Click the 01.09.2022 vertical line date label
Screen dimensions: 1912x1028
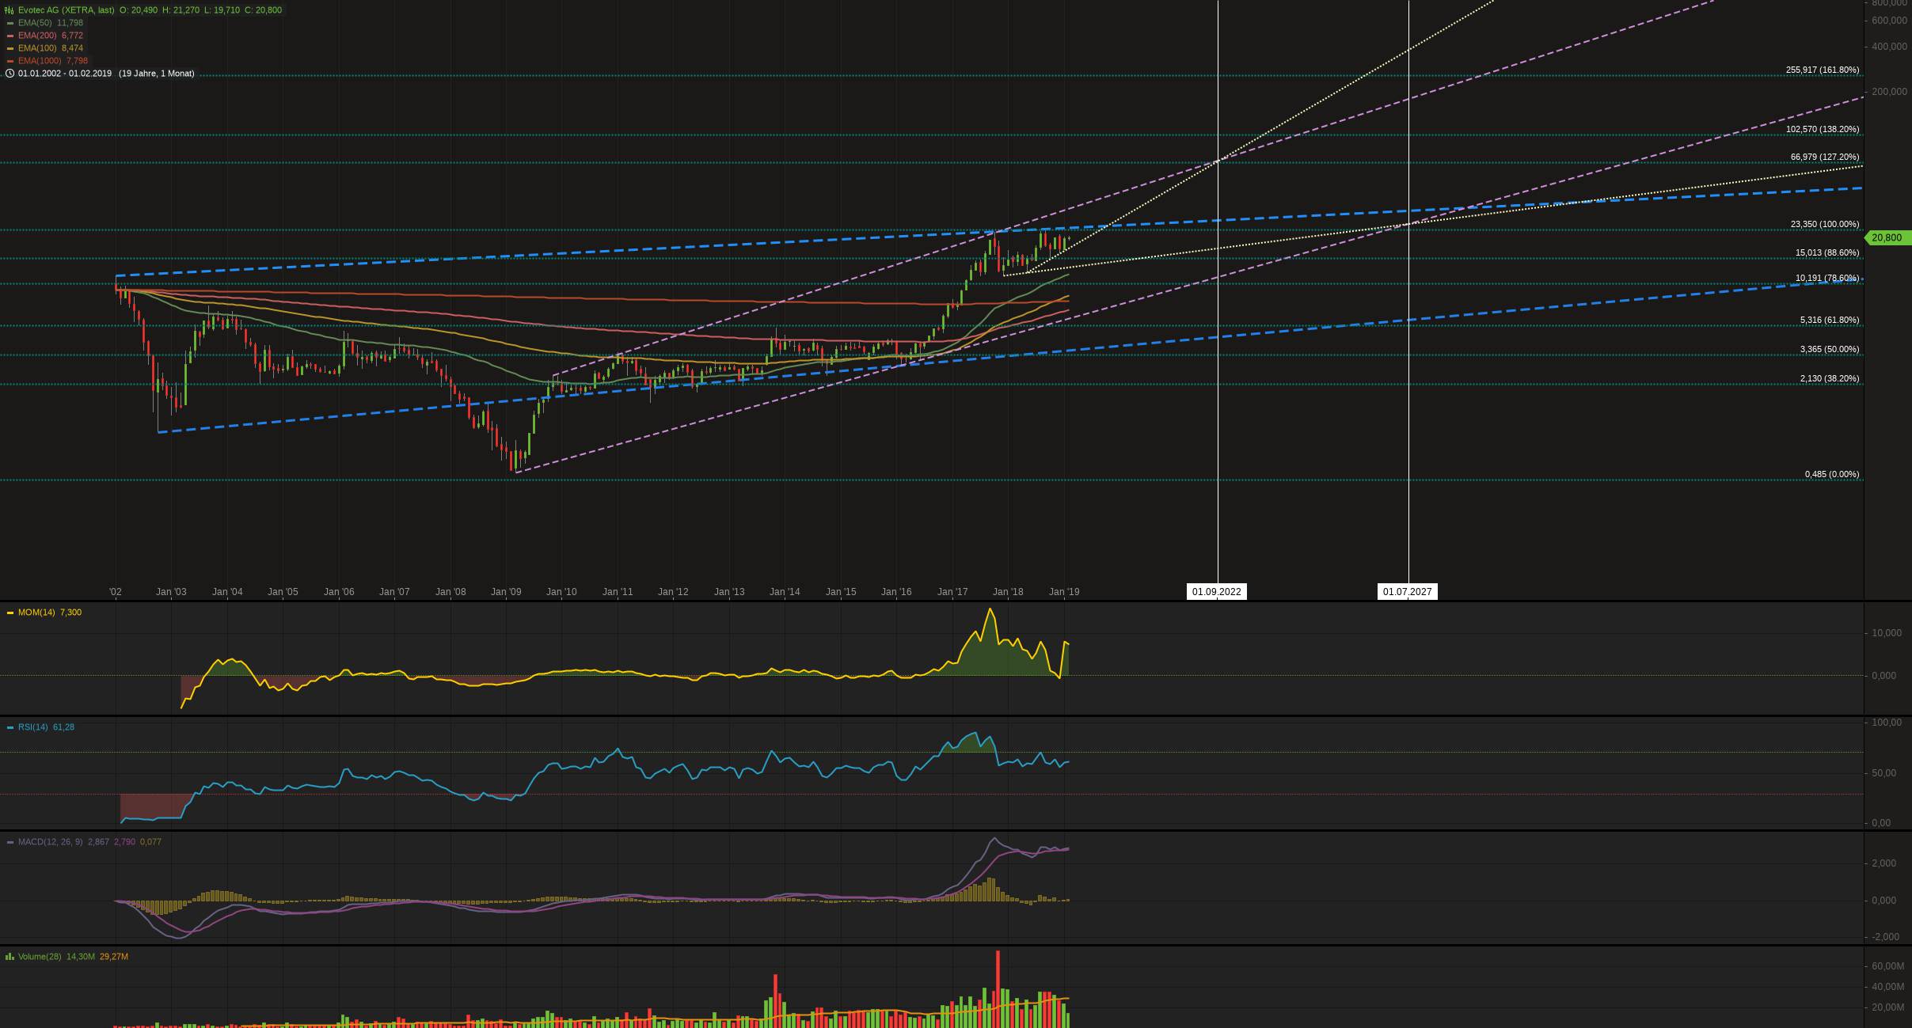pyautogui.click(x=1217, y=592)
